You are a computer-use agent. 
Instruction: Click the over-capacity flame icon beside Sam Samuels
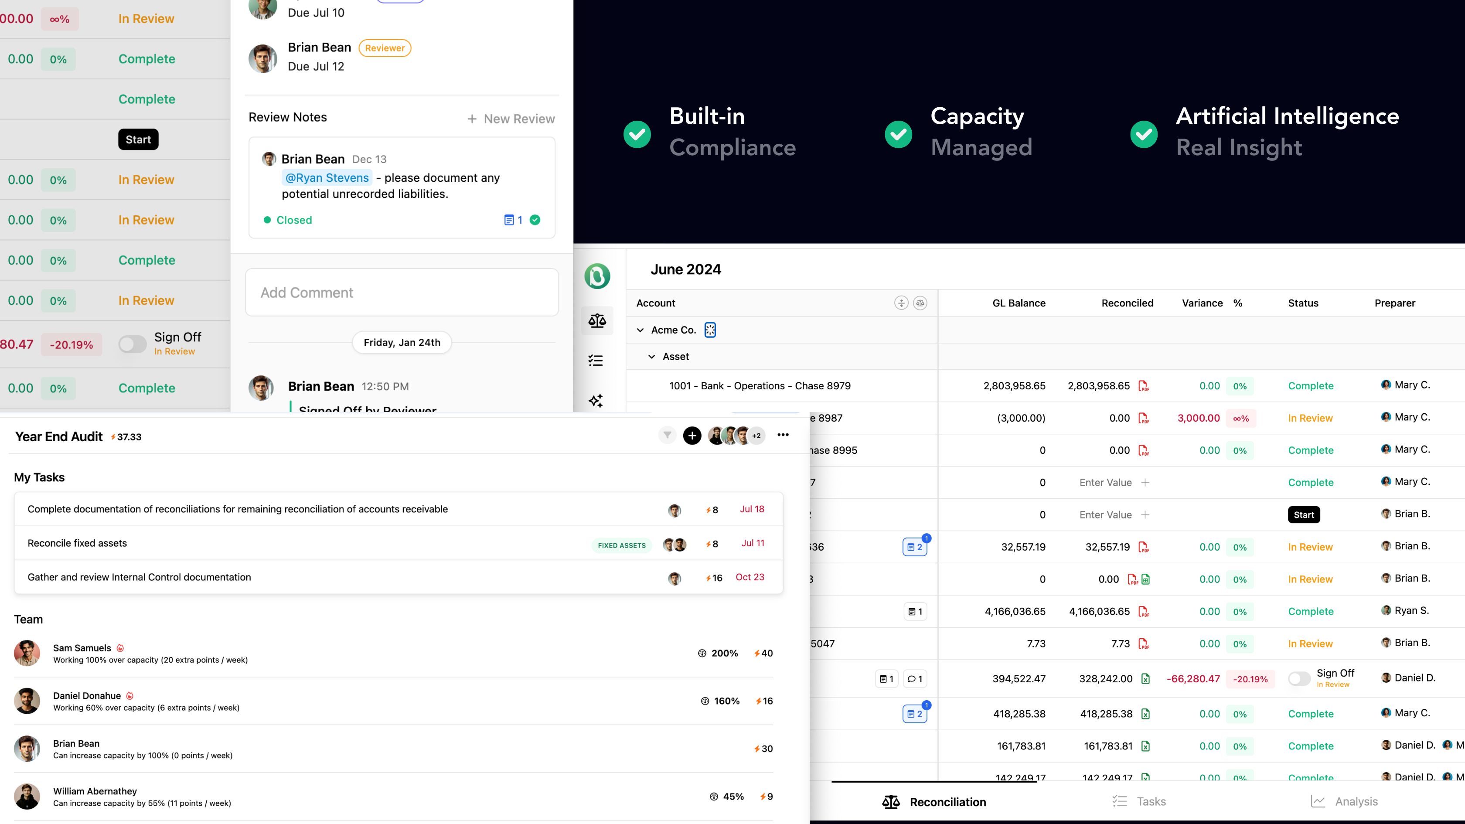pos(120,648)
